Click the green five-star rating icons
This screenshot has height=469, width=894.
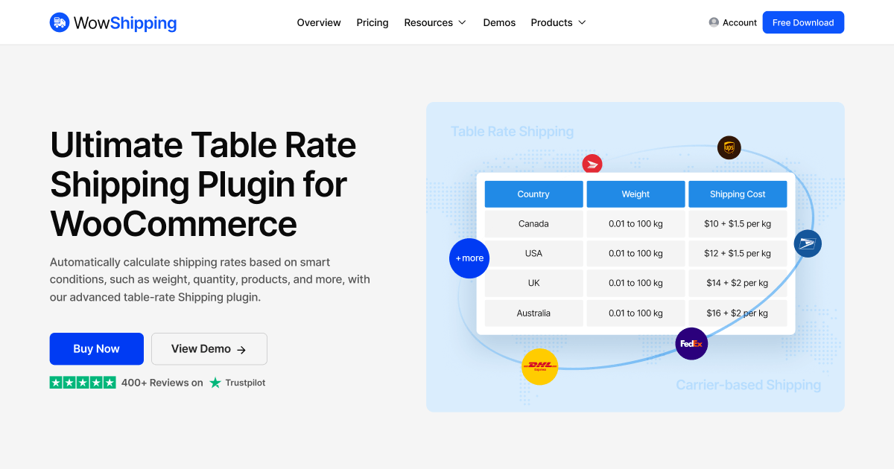coord(83,382)
